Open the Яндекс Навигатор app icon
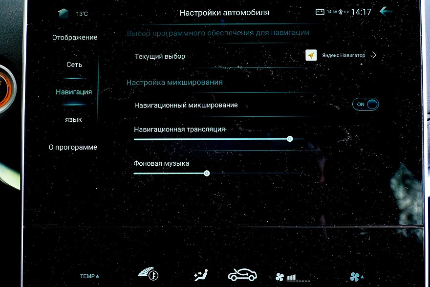The height and width of the screenshot is (287, 430). coord(311,55)
